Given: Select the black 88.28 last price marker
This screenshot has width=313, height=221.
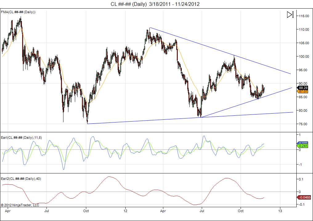Looking at the screenshot, I should 303,88.
